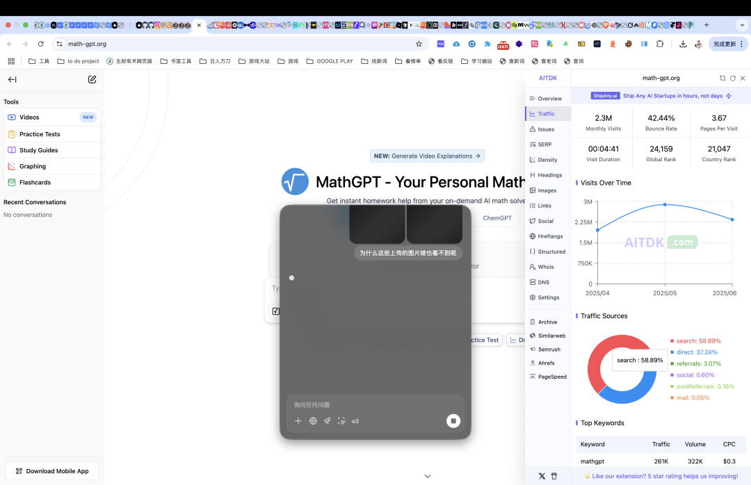This screenshot has width=751, height=485.
Task: Open Similarweb link in AITDK
Action: click(x=548, y=336)
